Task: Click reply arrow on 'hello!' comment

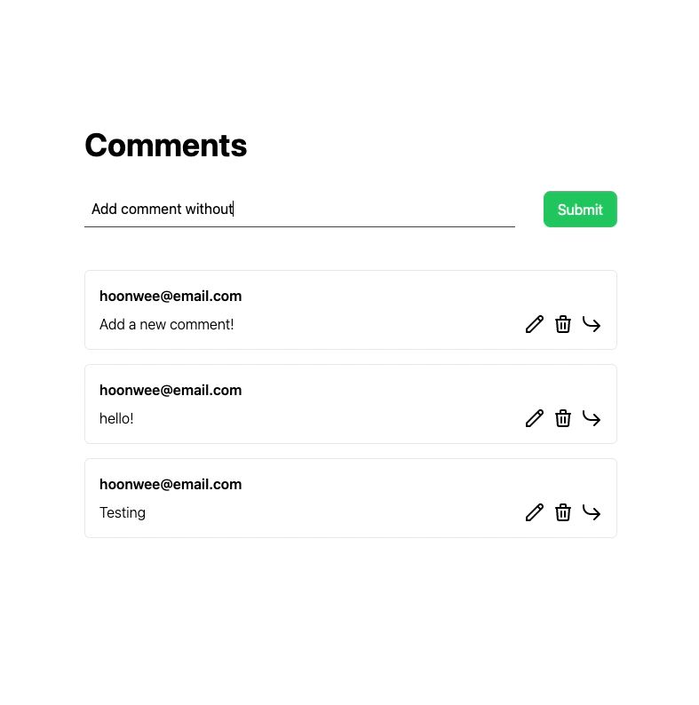Action: [x=592, y=418]
